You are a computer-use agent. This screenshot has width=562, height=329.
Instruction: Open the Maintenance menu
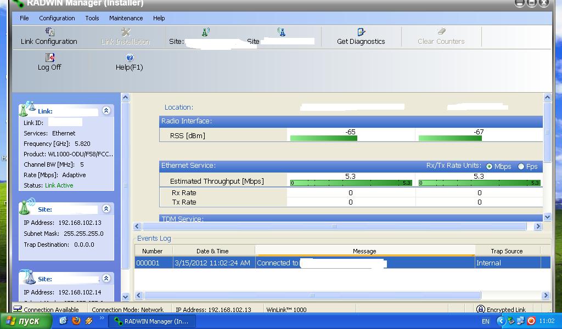pyautogui.click(x=126, y=18)
